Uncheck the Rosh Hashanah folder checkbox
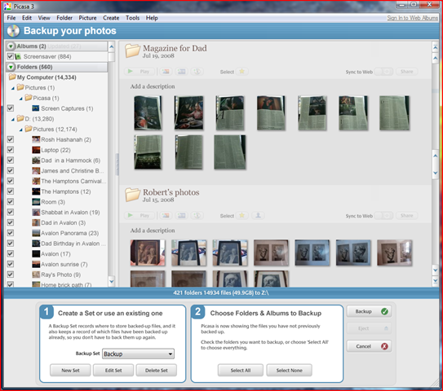 10,139
